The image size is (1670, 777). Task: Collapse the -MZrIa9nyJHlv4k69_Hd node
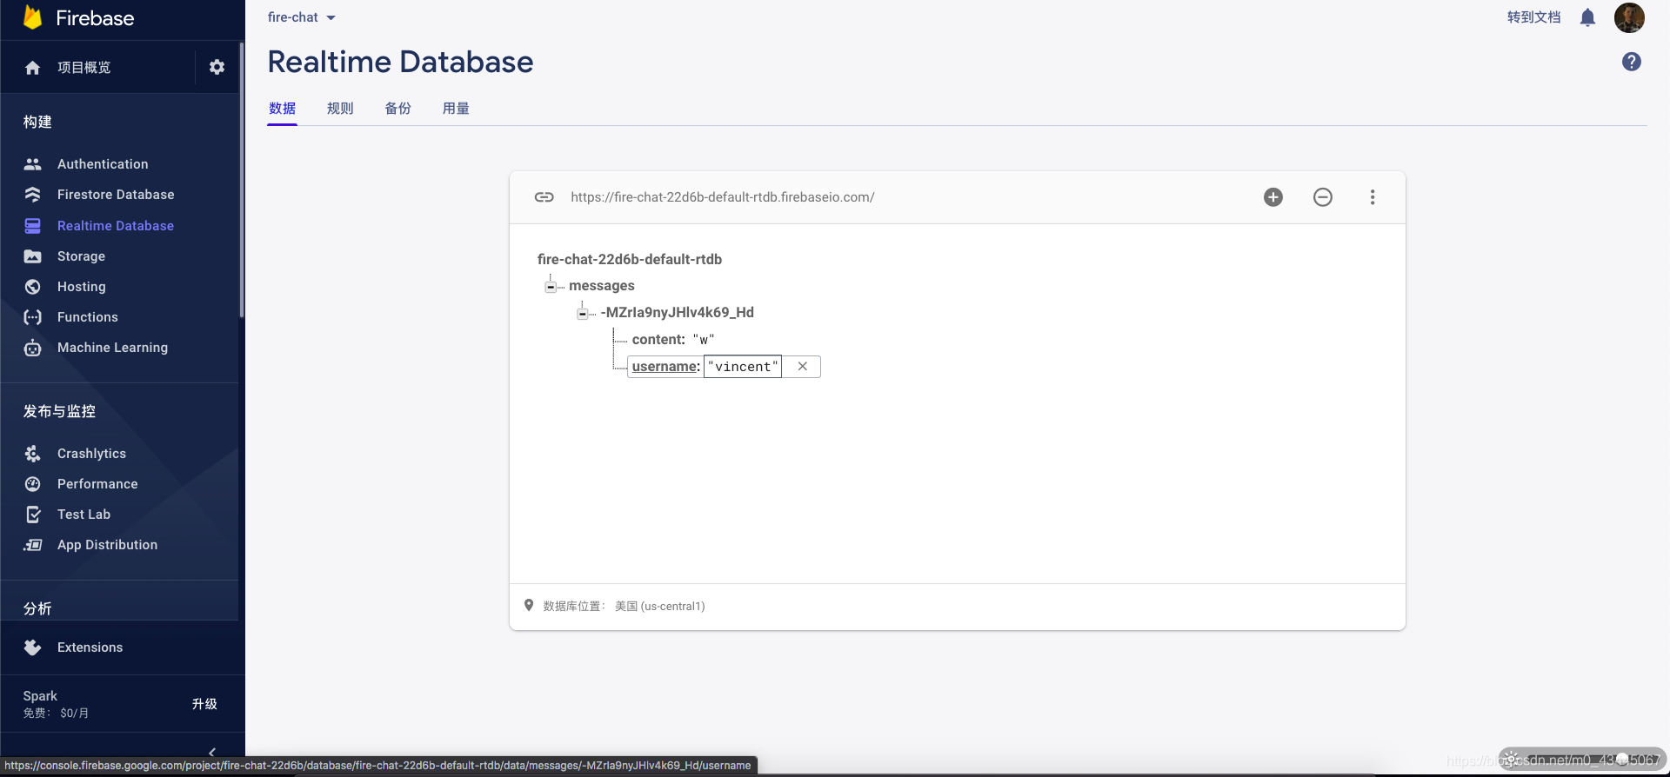point(582,314)
